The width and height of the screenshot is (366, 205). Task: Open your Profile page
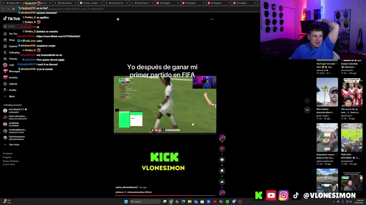pyautogui.click(x=10, y=90)
